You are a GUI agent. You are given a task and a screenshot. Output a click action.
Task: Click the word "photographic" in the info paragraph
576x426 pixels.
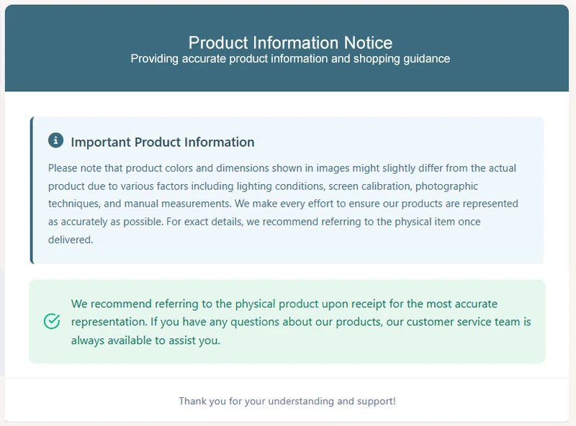446,186
